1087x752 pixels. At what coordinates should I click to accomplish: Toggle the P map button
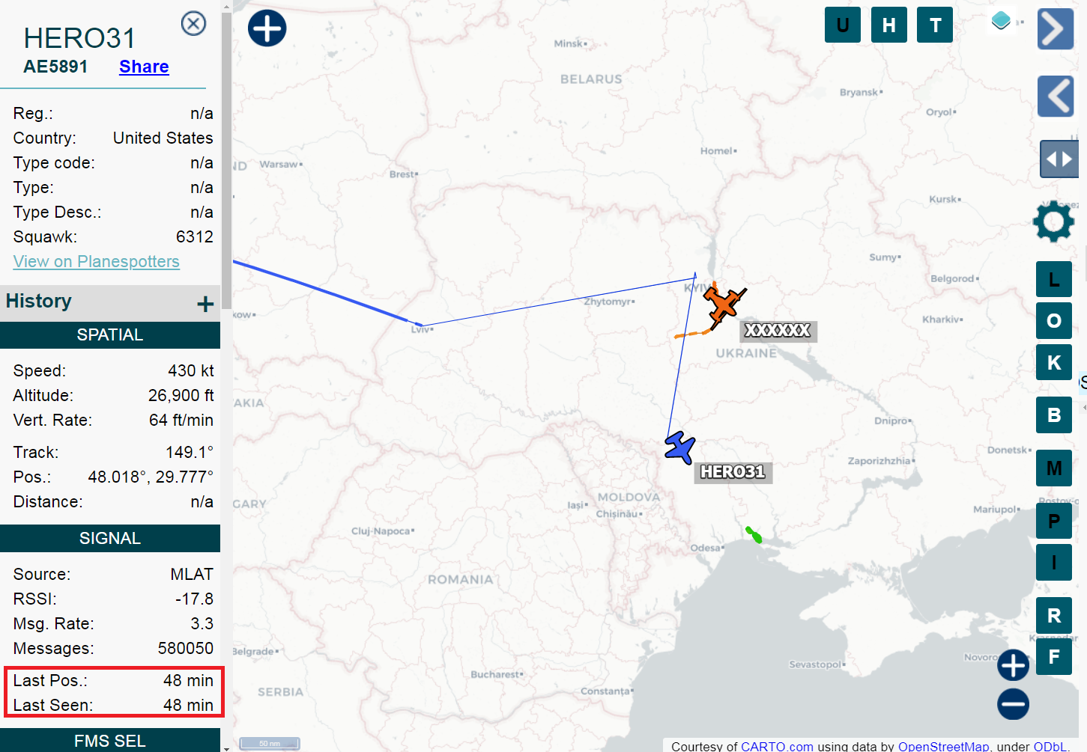(x=1054, y=521)
